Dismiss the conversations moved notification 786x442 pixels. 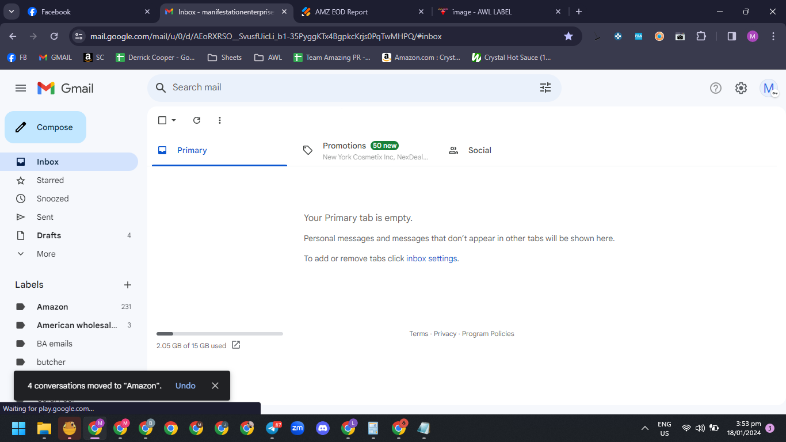pyautogui.click(x=215, y=386)
